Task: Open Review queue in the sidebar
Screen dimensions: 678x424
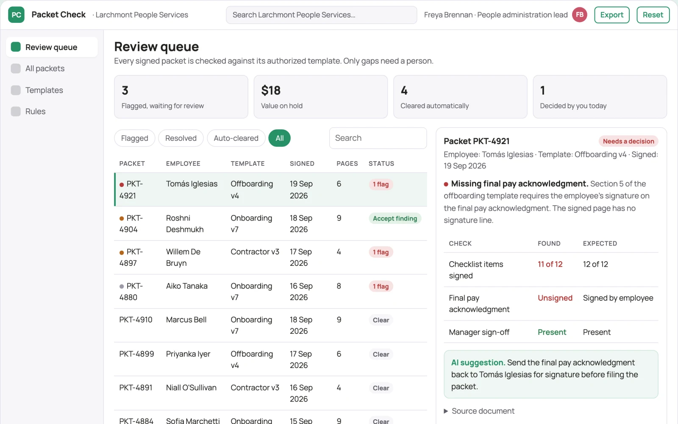Action: point(52,47)
